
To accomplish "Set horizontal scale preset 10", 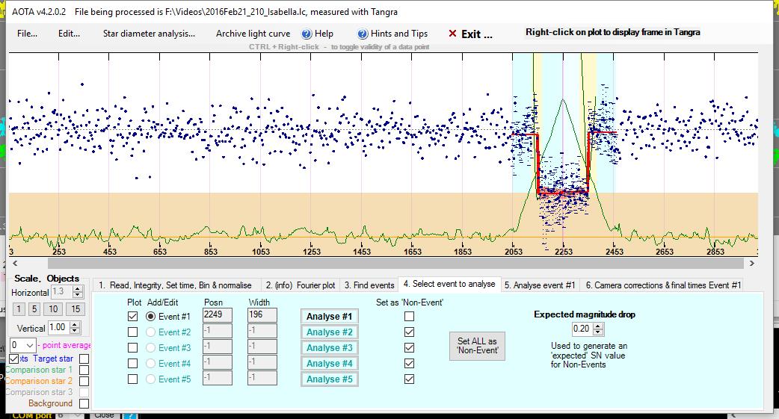I will click(x=53, y=309).
